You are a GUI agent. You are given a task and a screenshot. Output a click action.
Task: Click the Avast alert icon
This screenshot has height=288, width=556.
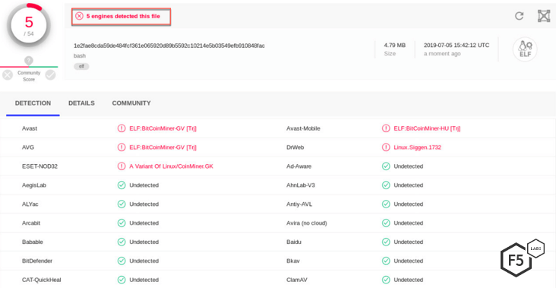[x=122, y=128]
